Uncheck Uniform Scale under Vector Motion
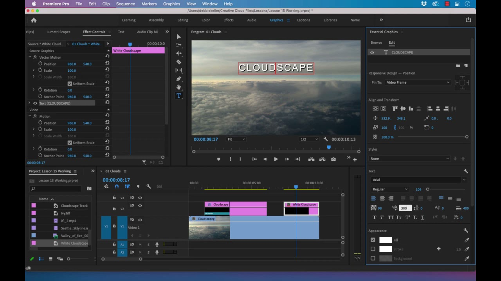The width and height of the screenshot is (501, 281). [70, 84]
